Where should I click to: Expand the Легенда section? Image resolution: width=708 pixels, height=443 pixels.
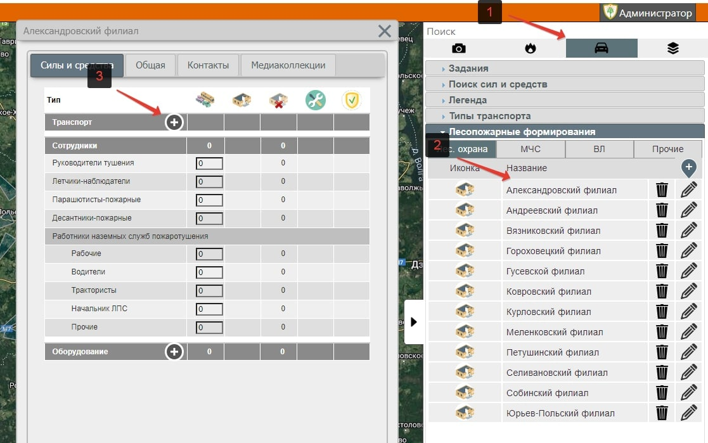tap(468, 100)
